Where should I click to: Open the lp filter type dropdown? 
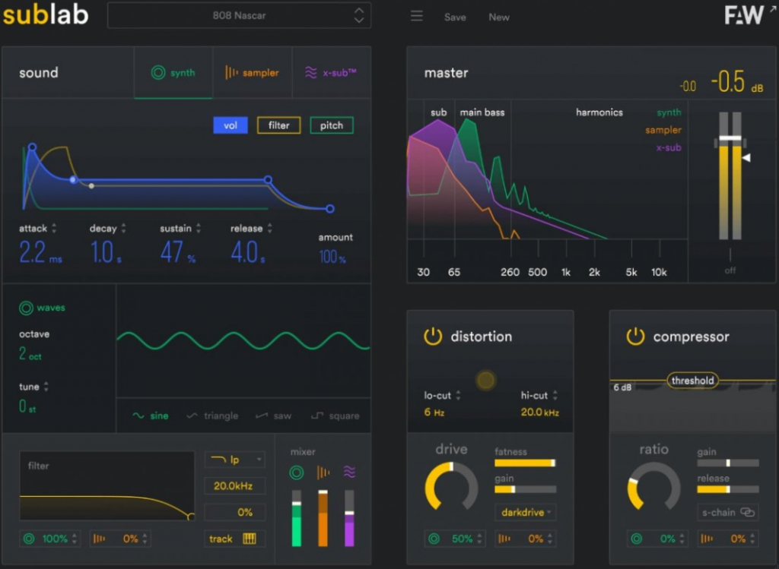[234, 460]
